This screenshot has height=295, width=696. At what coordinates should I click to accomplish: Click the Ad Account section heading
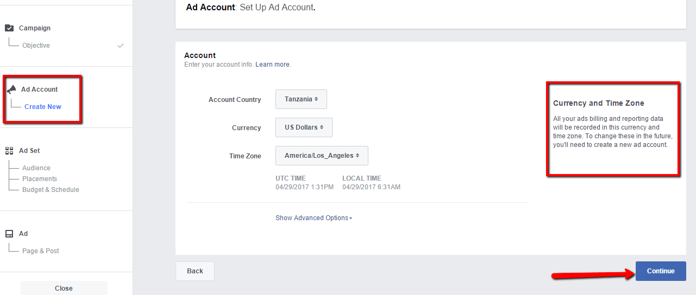[x=40, y=89]
